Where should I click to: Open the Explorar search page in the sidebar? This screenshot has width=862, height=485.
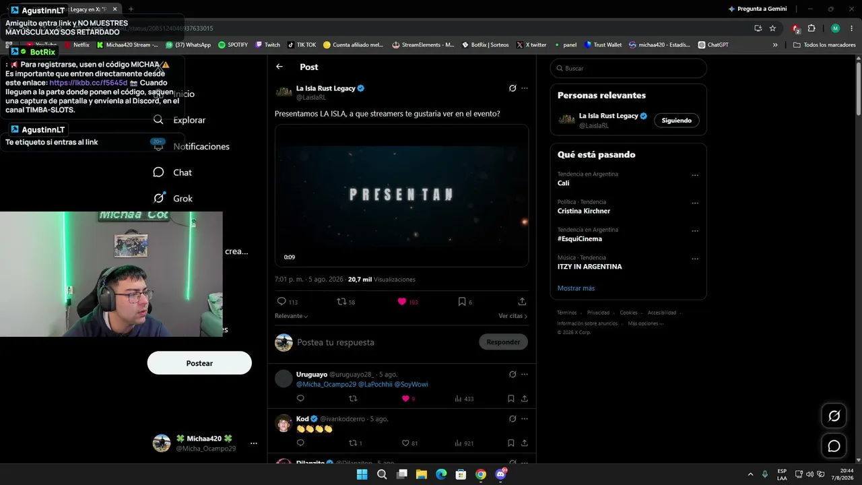coord(179,120)
